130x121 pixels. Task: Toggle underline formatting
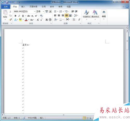pyautogui.click(x=23, y=16)
